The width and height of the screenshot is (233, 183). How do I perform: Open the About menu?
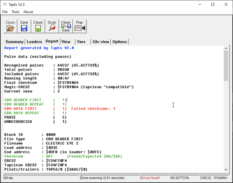coord(28,12)
